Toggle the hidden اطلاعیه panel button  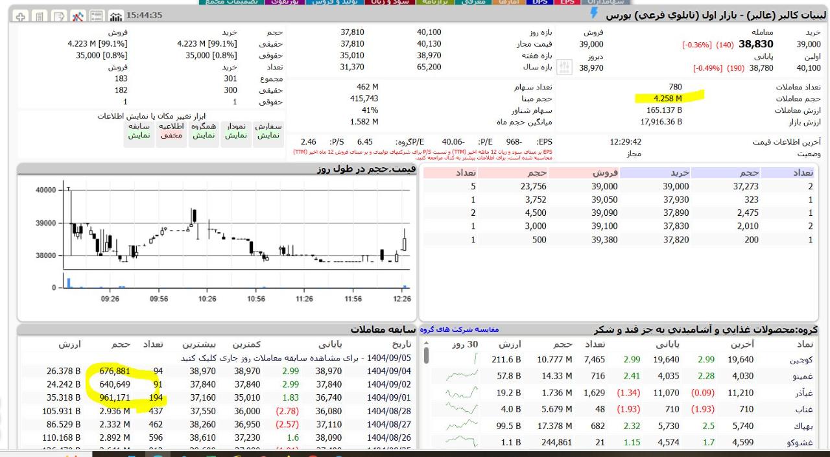pyautogui.click(x=171, y=132)
